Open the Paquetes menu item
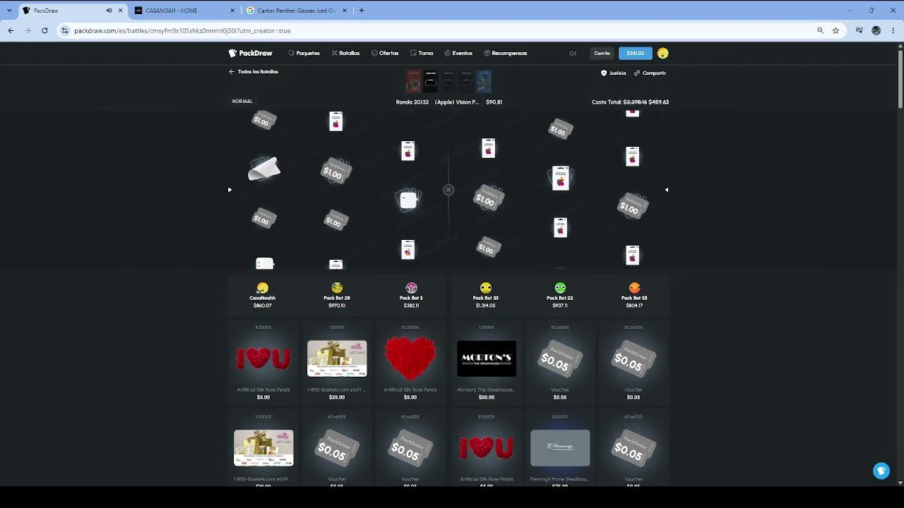 (x=304, y=53)
